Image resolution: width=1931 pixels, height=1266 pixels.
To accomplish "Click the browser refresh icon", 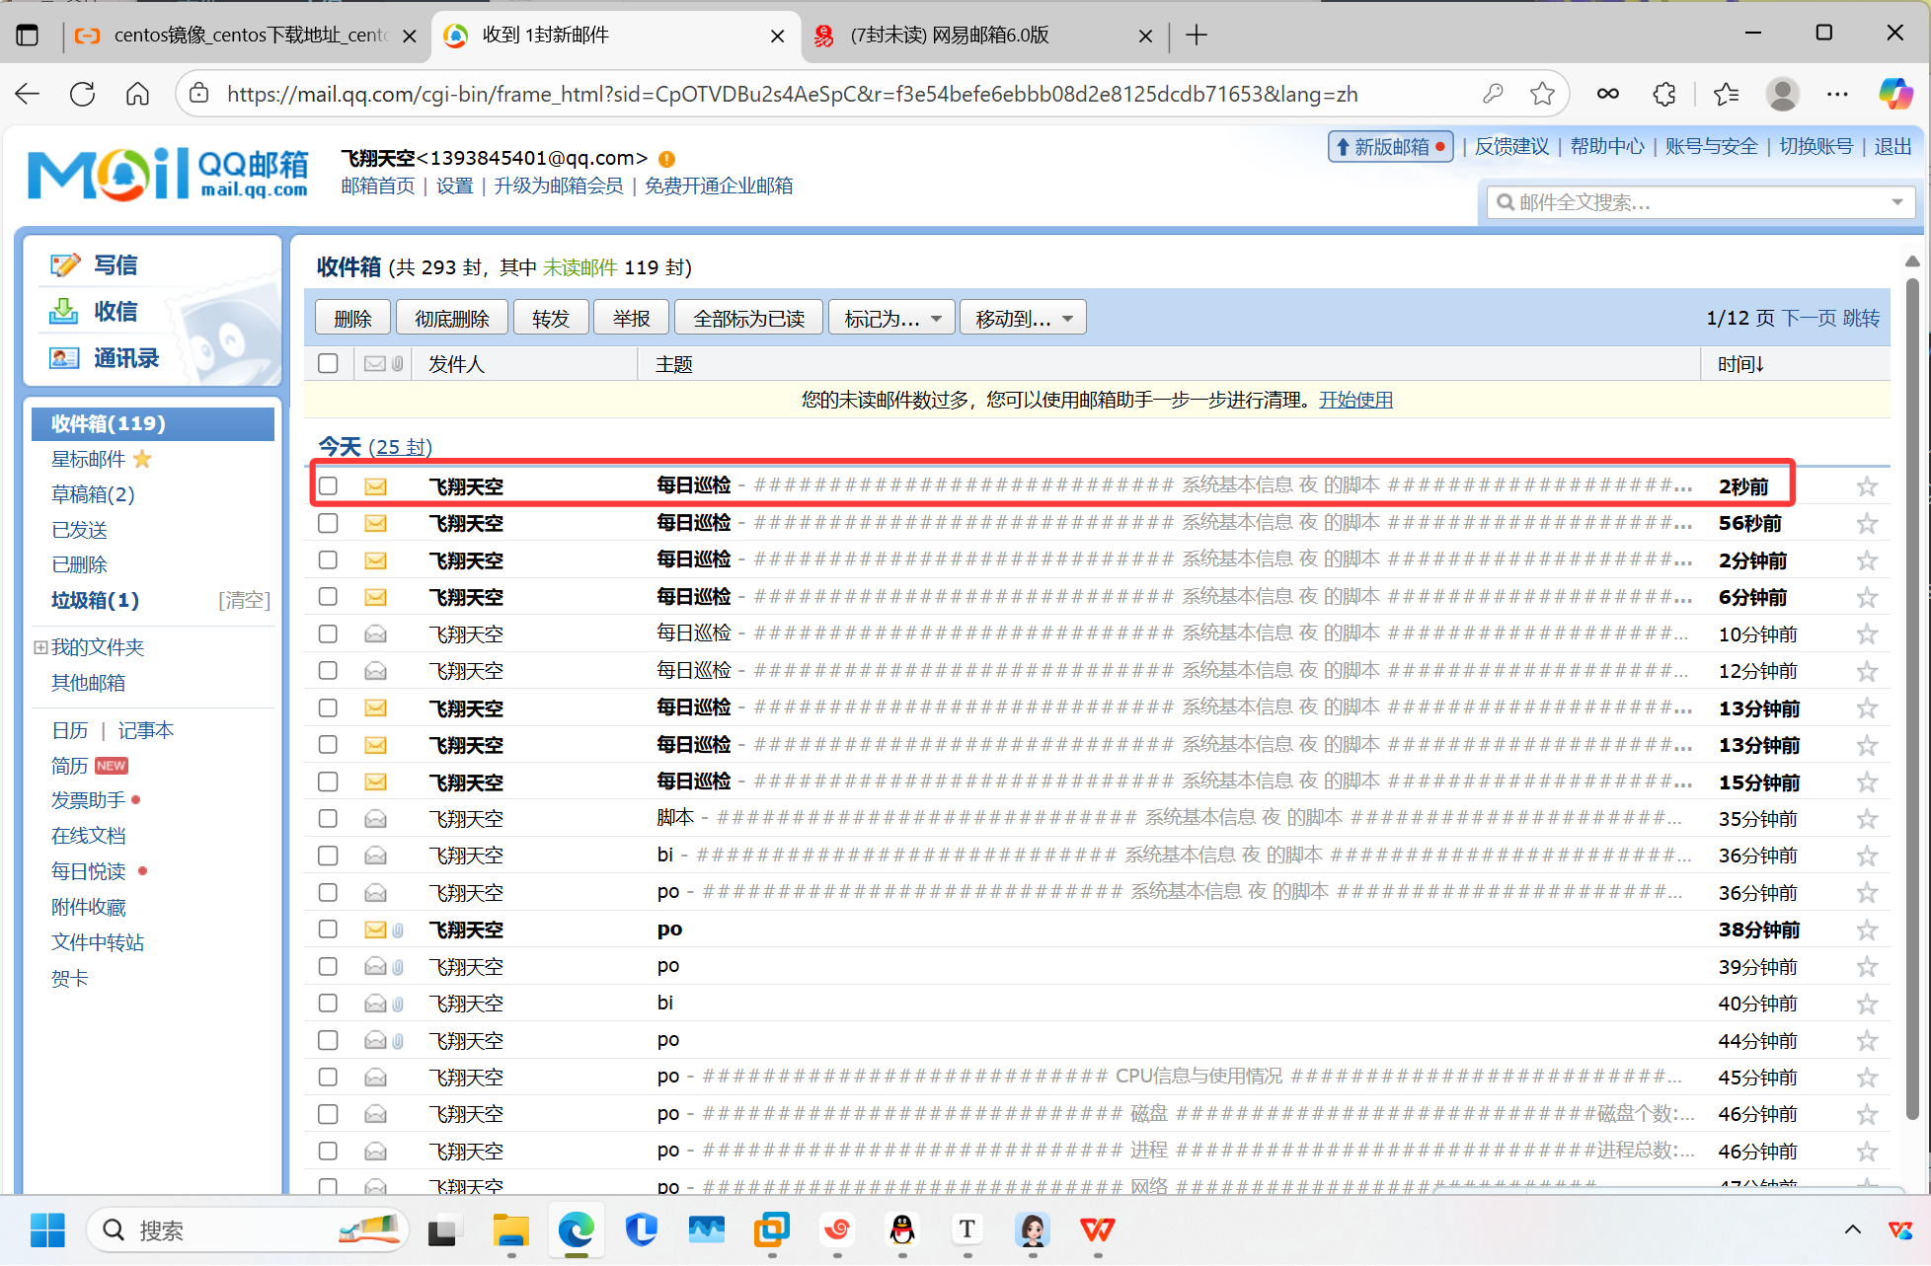I will tap(83, 94).
